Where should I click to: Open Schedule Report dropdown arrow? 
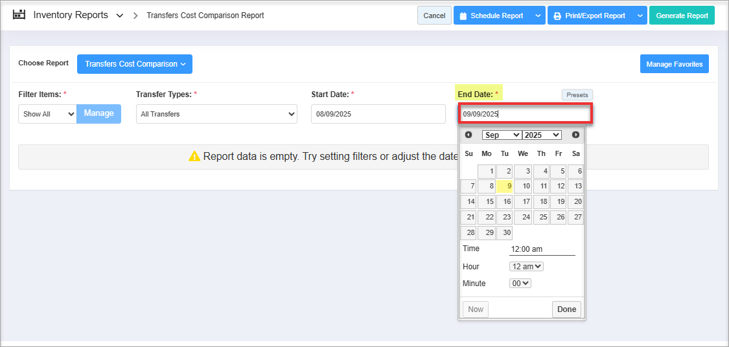538,16
